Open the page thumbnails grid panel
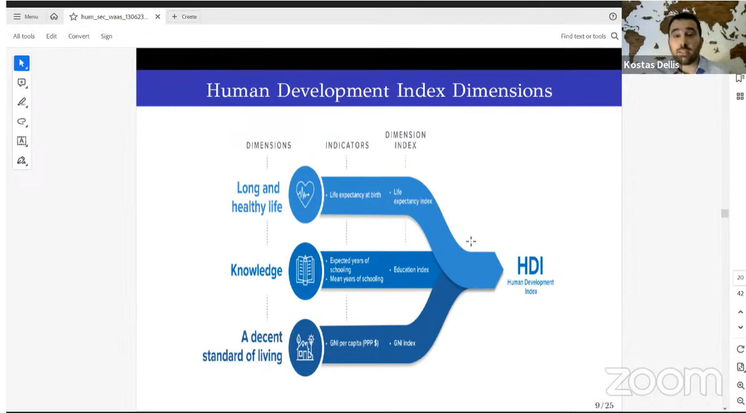746x413 pixels. (x=740, y=96)
